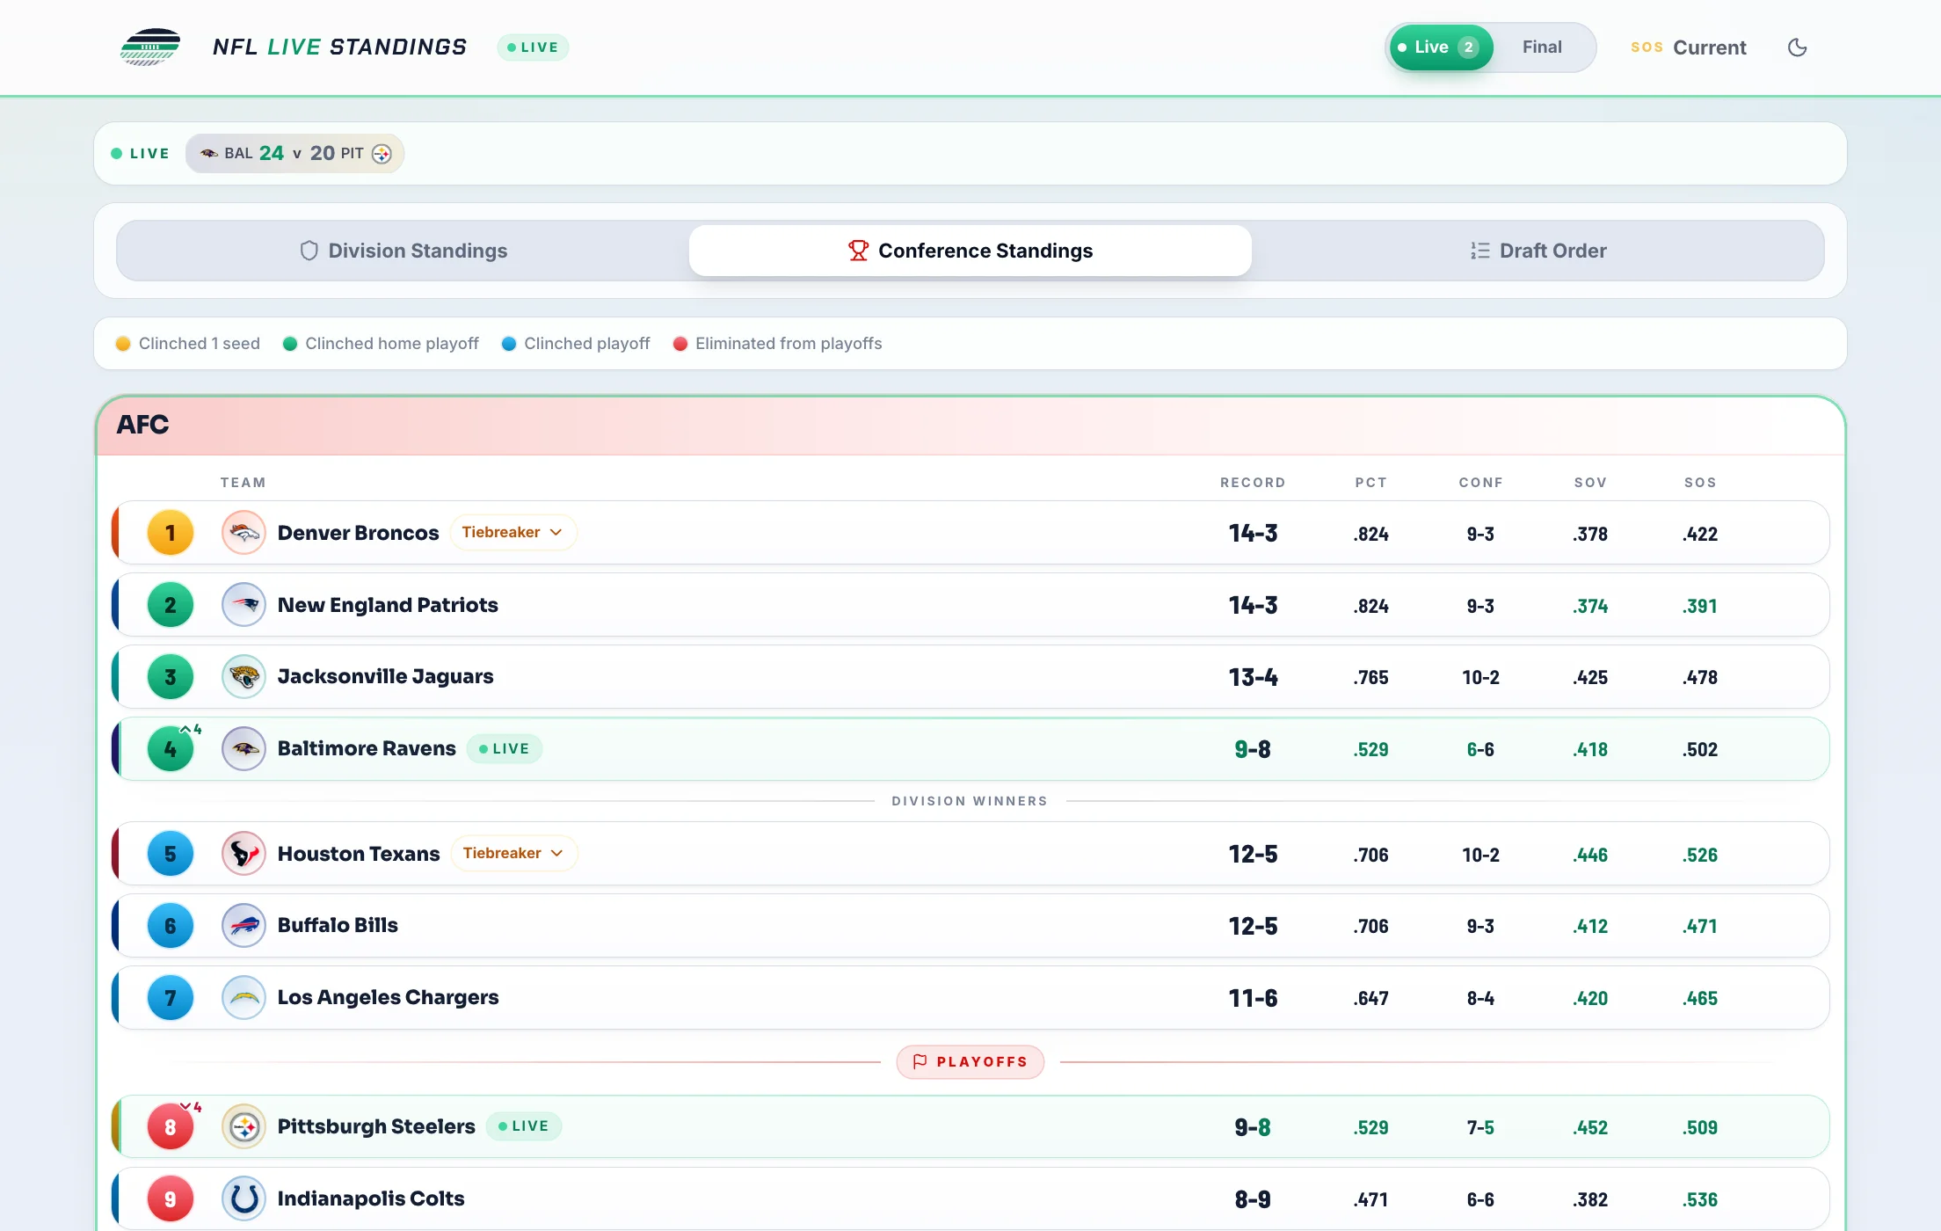Click the Jacksonville Jaguars logo
This screenshot has height=1231, width=1941.
[244, 677]
